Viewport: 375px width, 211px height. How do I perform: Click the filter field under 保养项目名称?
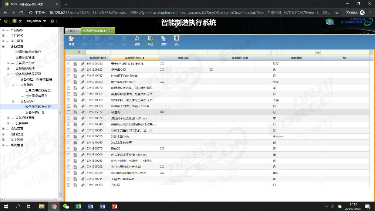click(134, 53)
